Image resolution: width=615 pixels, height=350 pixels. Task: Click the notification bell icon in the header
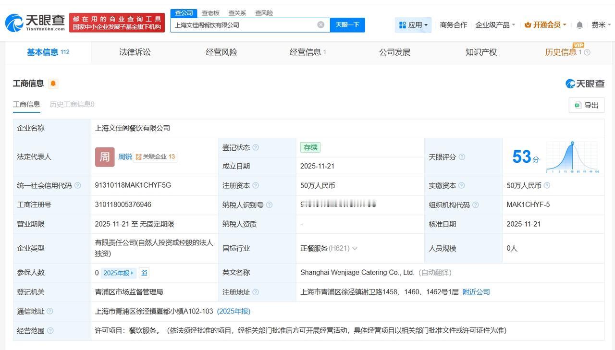pos(579,25)
